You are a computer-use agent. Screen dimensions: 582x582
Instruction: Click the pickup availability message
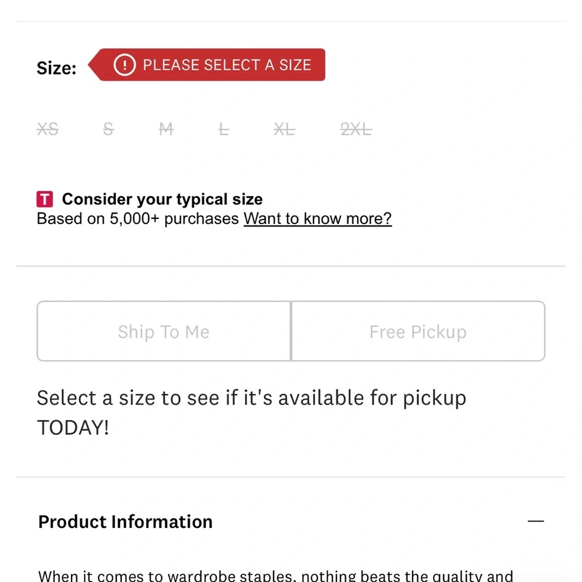[x=251, y=413]
